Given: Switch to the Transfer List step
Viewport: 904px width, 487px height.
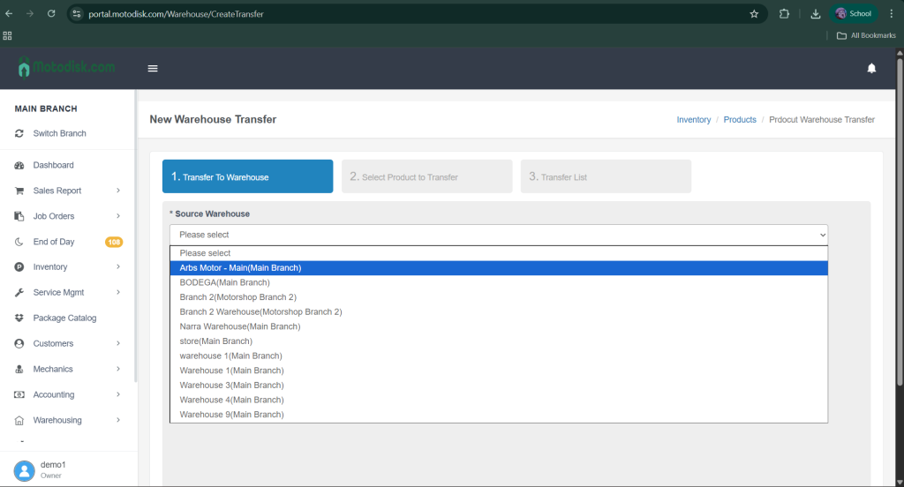Looking at the screenshot, I should coord(606,176).
